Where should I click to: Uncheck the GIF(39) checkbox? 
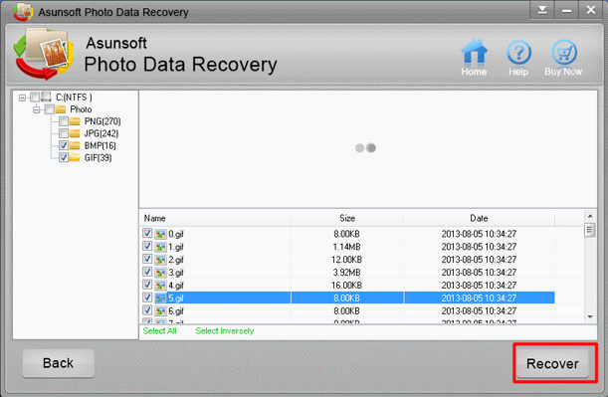click(x=64, y=157)
